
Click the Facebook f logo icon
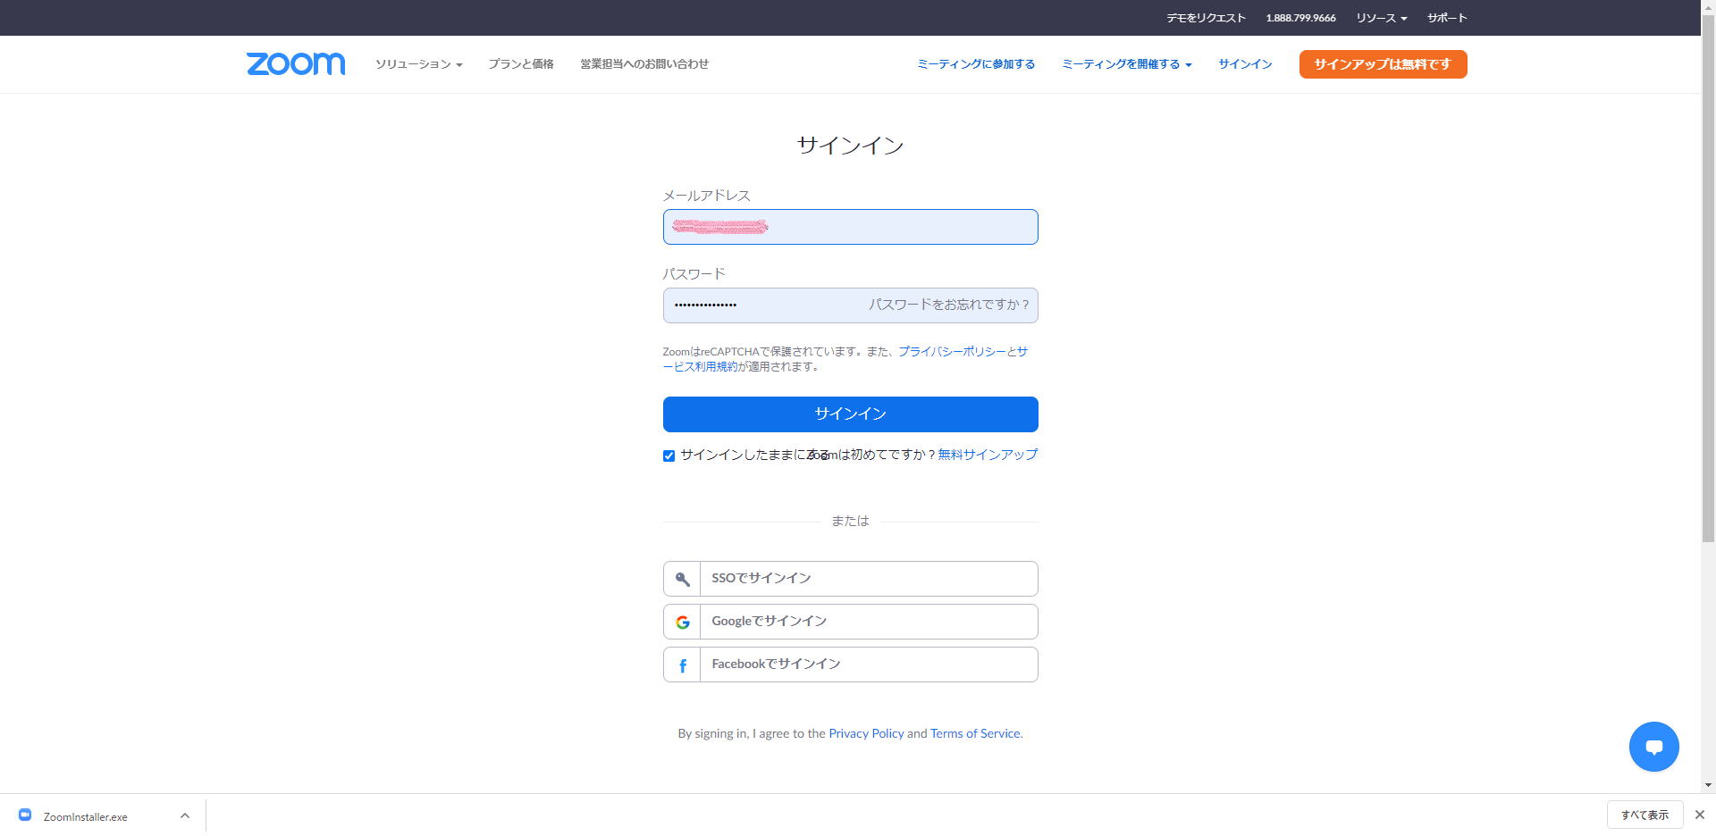tap(682, 665)
